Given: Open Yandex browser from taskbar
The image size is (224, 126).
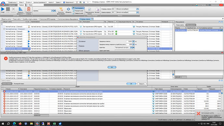Looking at the screenshot, I should [x=26, y=124].
